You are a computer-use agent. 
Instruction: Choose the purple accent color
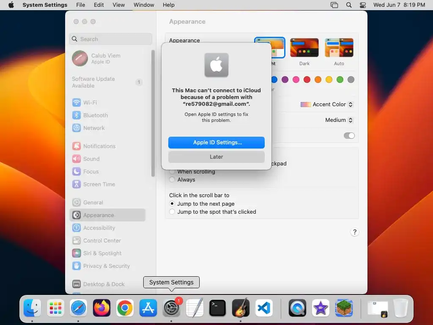point(285,80)
